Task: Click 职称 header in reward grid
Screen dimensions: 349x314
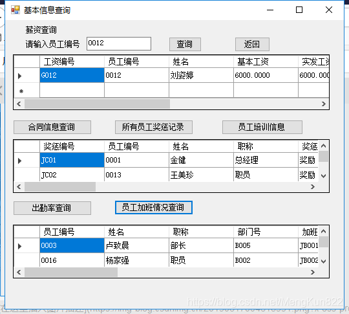Action: [266, 146]
